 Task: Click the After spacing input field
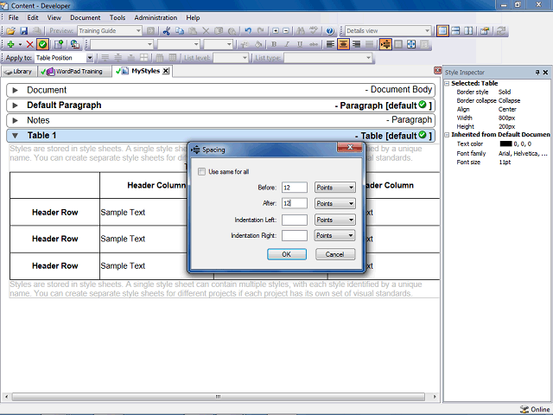coord(295,204)
